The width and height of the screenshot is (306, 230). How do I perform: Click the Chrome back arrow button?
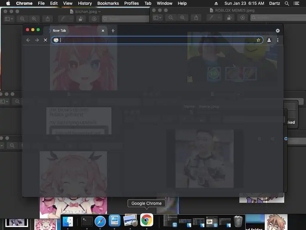tap(28, 40)
